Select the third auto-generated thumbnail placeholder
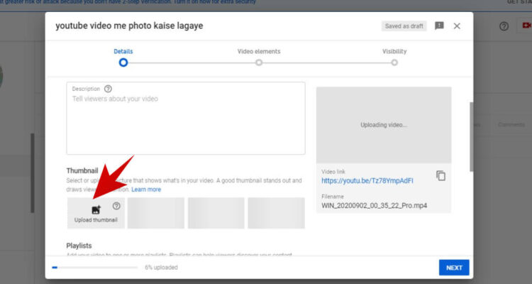Image resolution: width=532 pixels, height=284 pixels. 276,213
